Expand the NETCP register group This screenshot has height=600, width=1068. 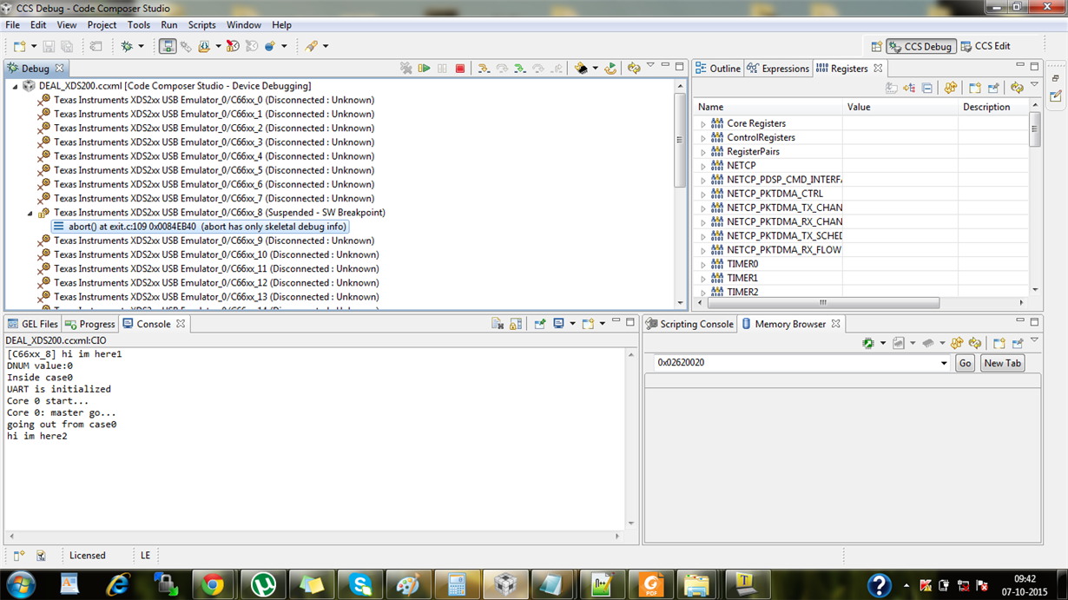point(703,166)
